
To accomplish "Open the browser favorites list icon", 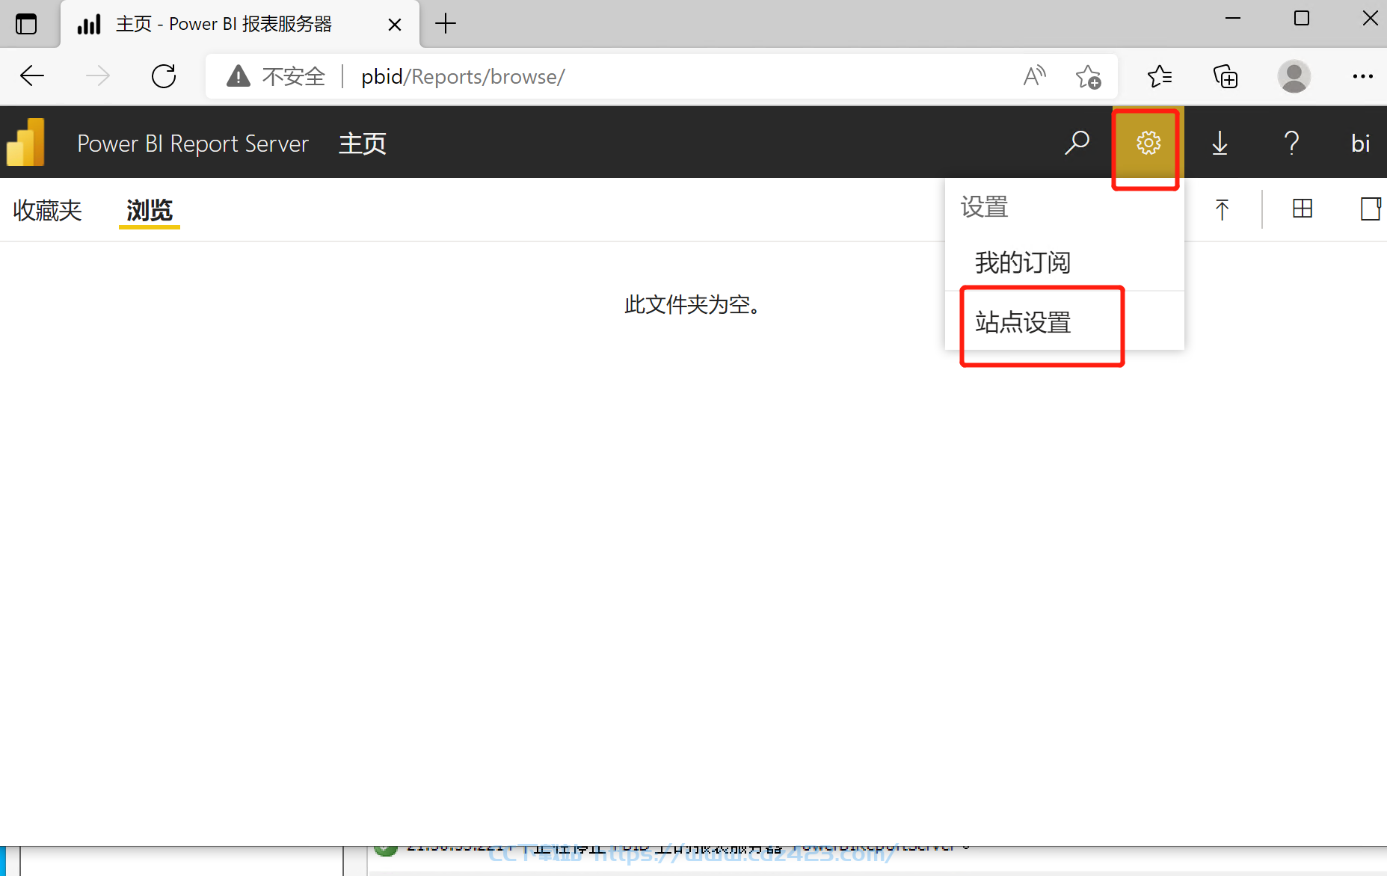I will point(1160,75).
